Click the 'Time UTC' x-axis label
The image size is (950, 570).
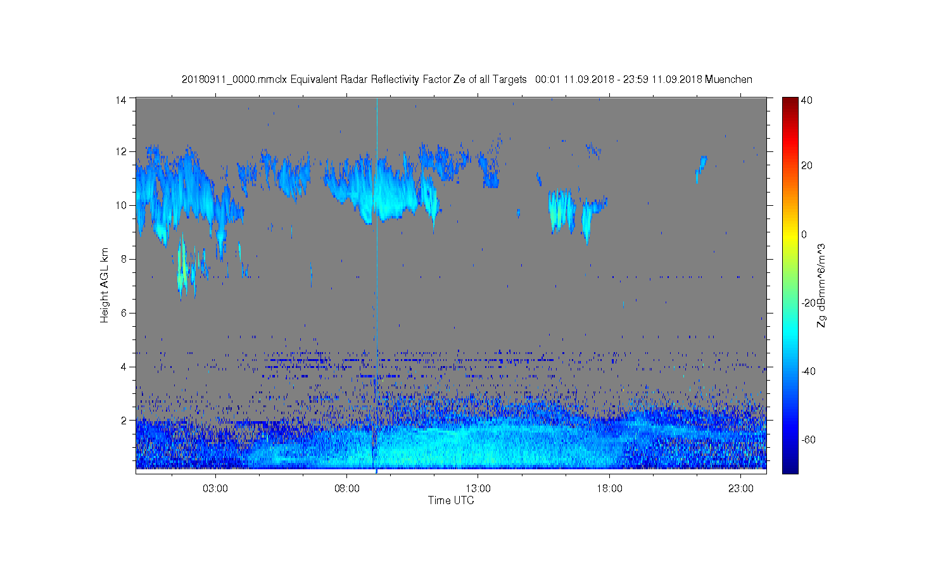451,500
